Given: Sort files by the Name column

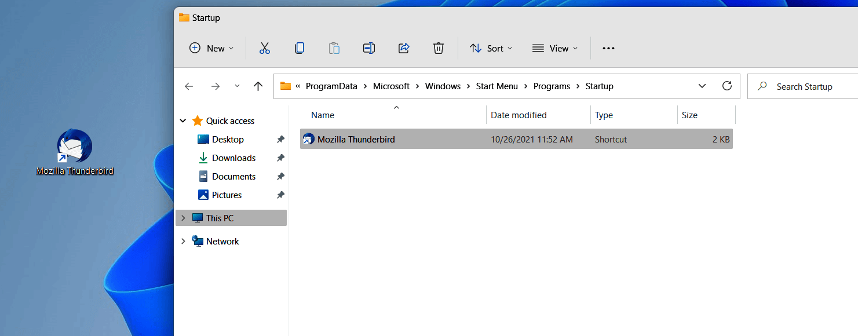Looking at the screenshot, I should point(323,115).
